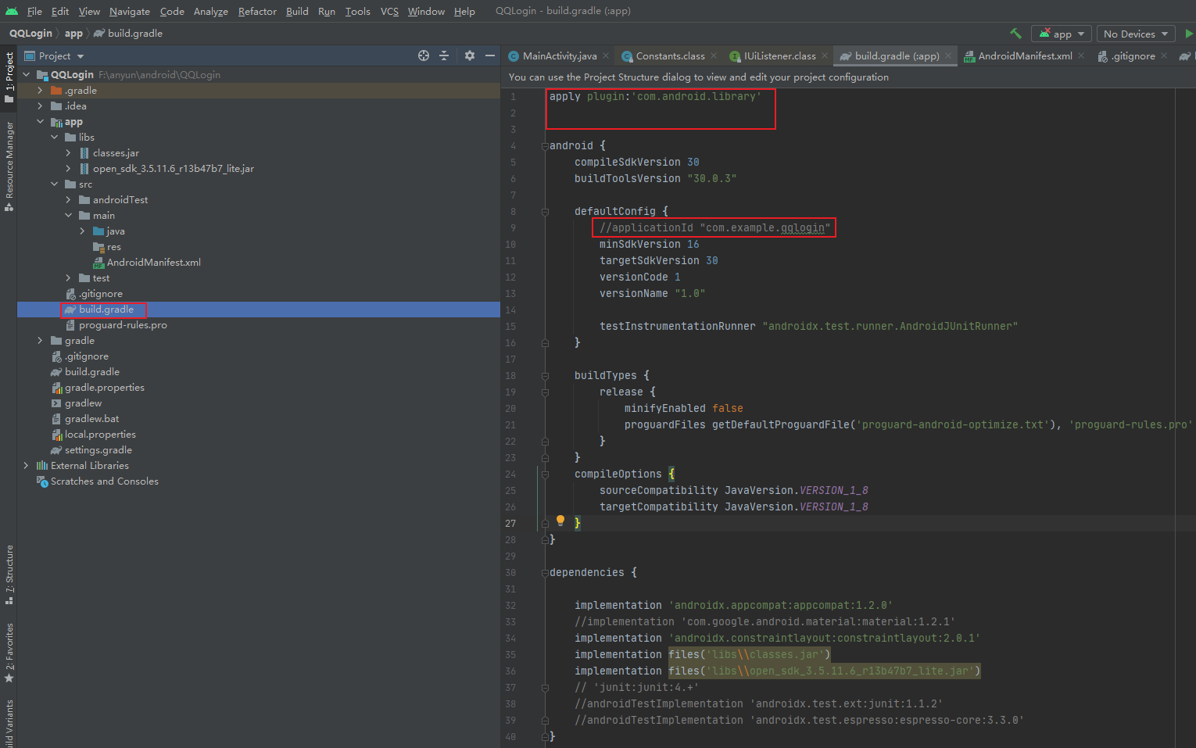Close the MainActivity.java tab
This screenshot has height=748, width=1196.
click(x=607, y=55)
